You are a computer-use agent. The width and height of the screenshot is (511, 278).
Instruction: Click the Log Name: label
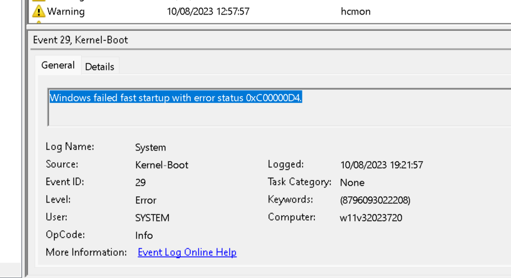(x=70, y=147)
